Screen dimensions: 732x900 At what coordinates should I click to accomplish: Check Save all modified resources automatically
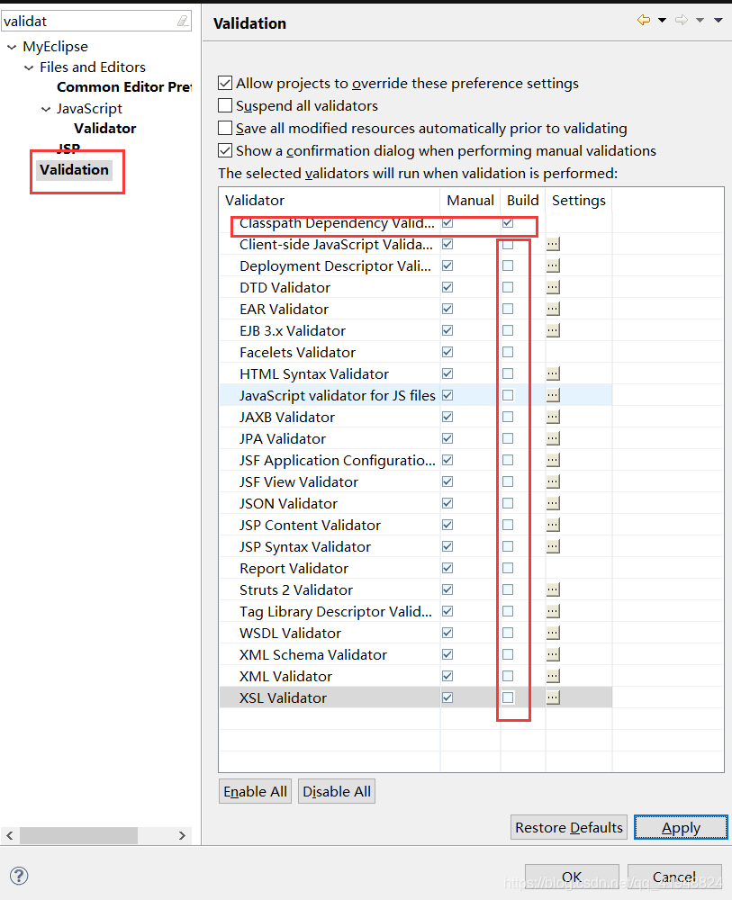[225, 128]
